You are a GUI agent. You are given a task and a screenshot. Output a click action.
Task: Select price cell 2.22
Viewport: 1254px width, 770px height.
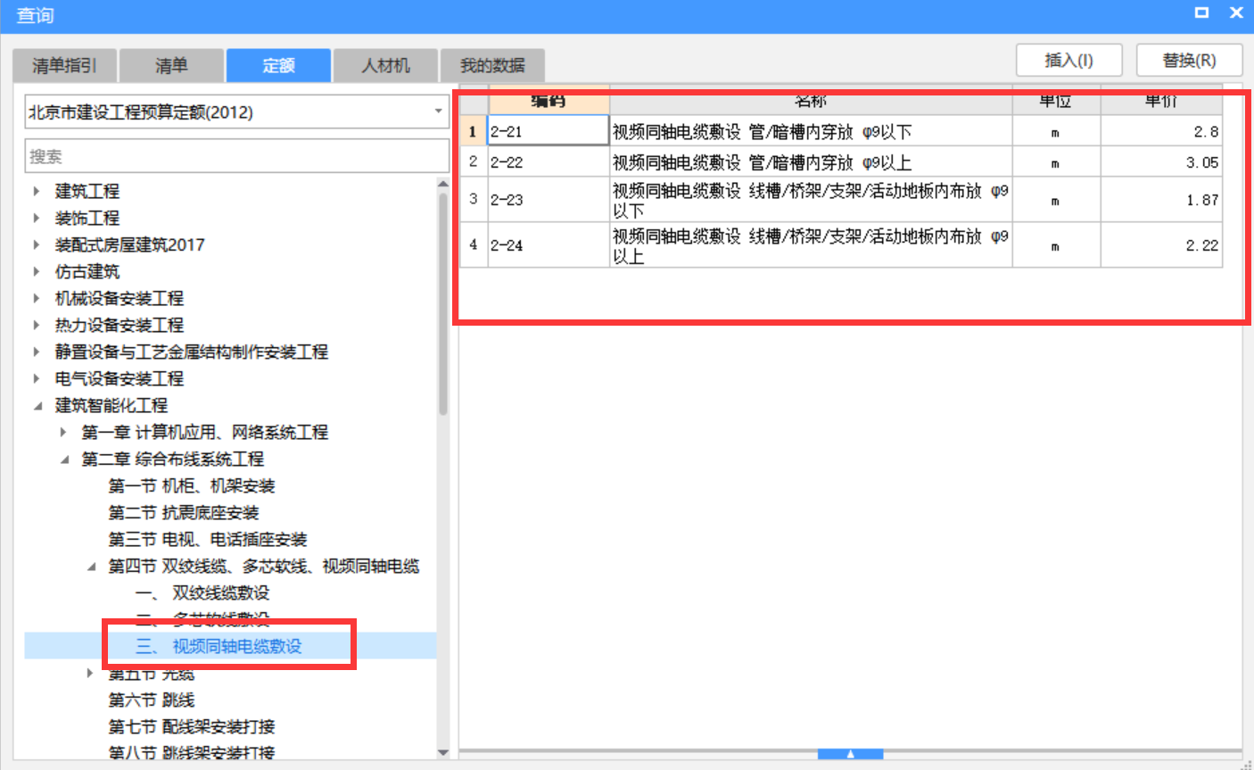(x=1161, y=245)
